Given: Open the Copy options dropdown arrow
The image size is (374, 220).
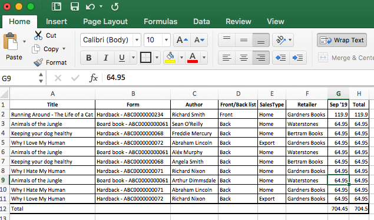Looking at the screenshot, I should [x=64, y=49].
